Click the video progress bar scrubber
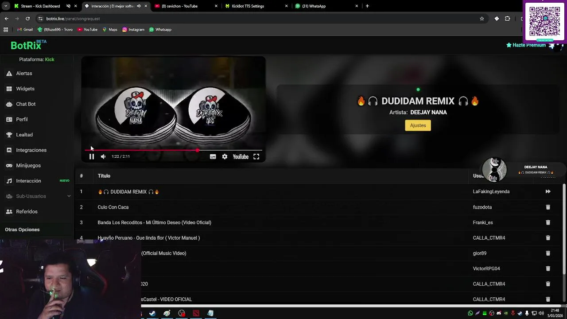567x319 pixels. pyautogui.click(x=197, y=150)
